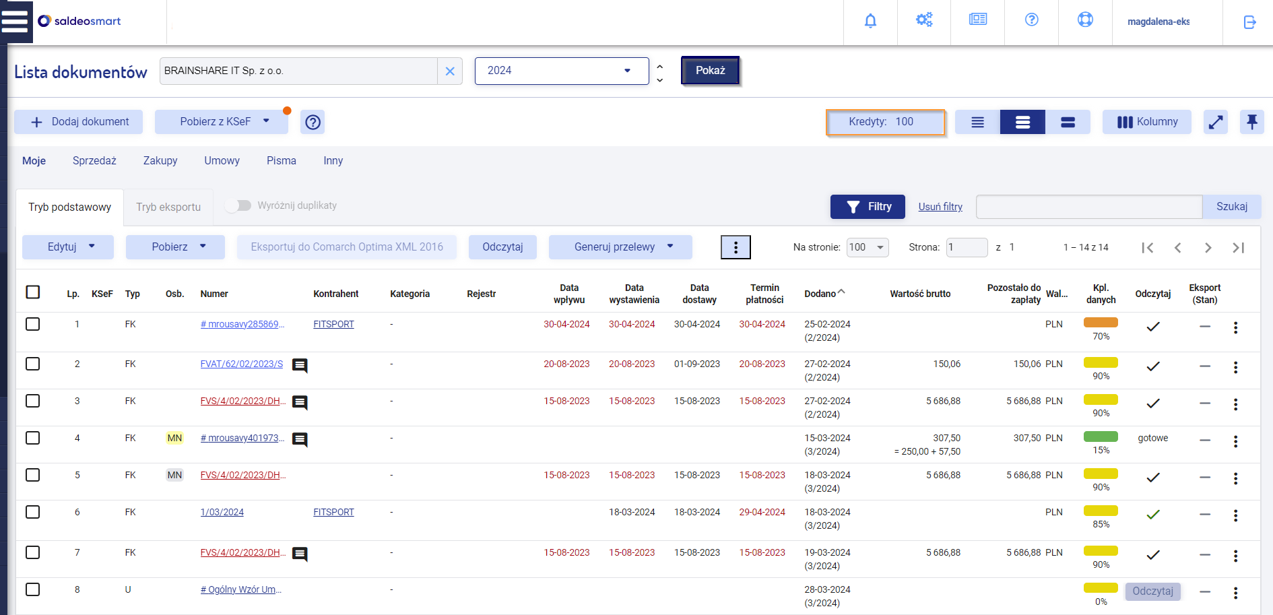1273x615 pixels.
Task: Open row menu for document 1
Action: [1235, 327]
